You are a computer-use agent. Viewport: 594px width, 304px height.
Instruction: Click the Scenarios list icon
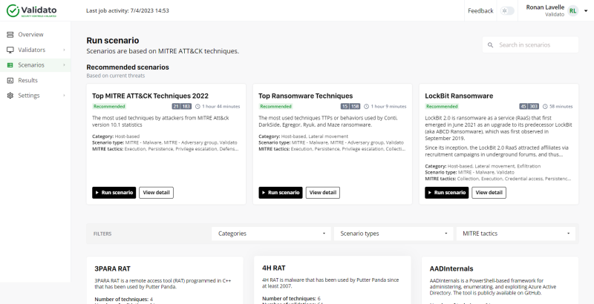point(10,65)
